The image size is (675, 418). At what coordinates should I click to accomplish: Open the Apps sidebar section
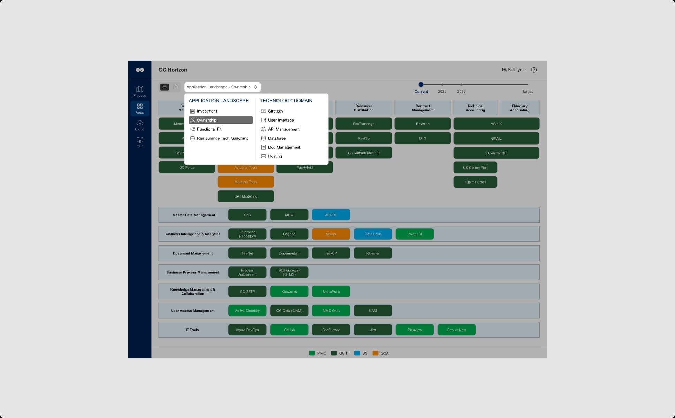140,108
